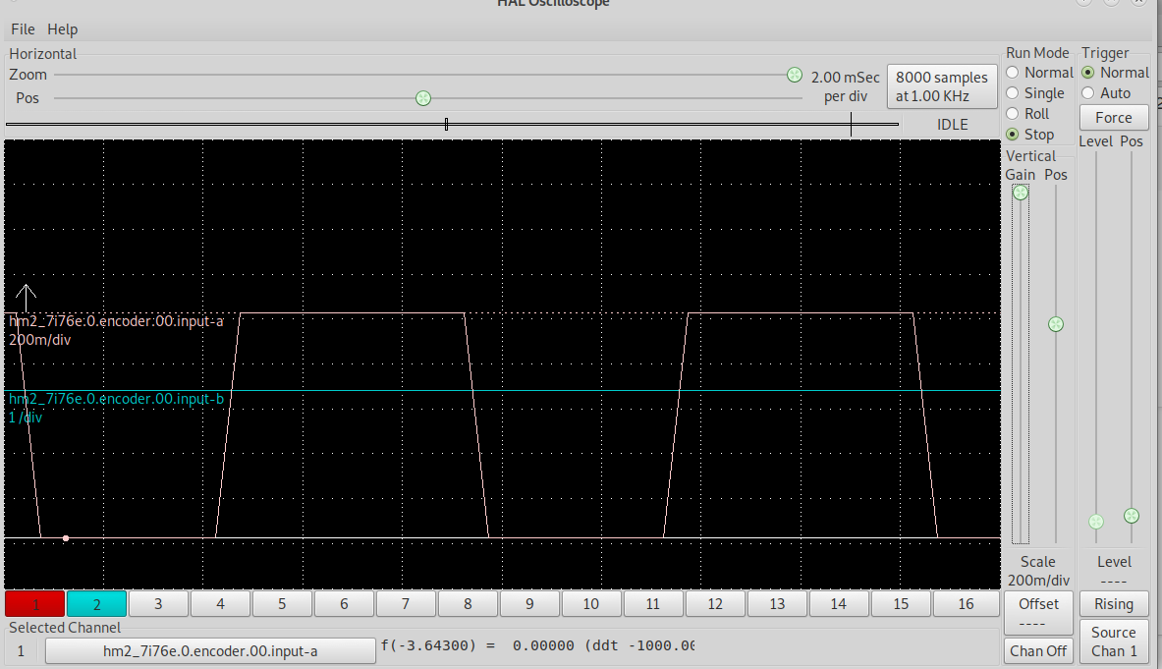Screen dimensions: 1162x669
Task: Select channel 4 button
Action: point(220,604)
